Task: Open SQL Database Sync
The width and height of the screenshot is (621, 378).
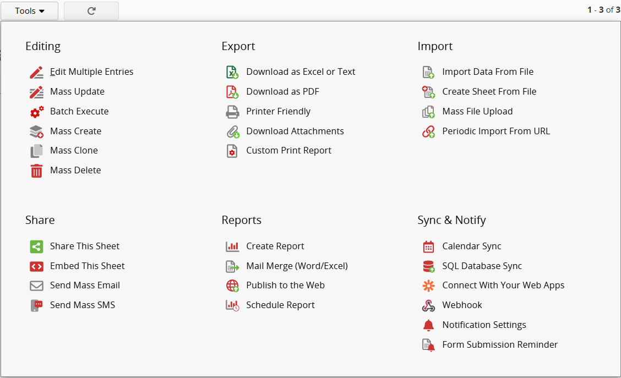Action: click(x=482, y=266)
